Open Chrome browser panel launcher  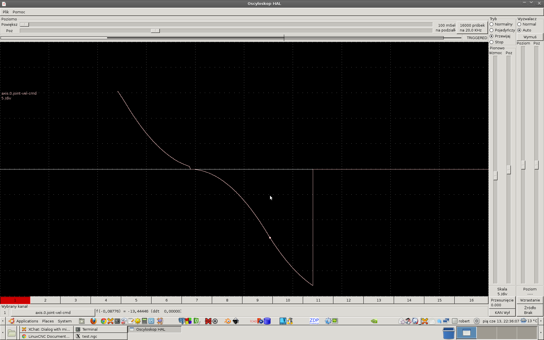coord(103,321)
